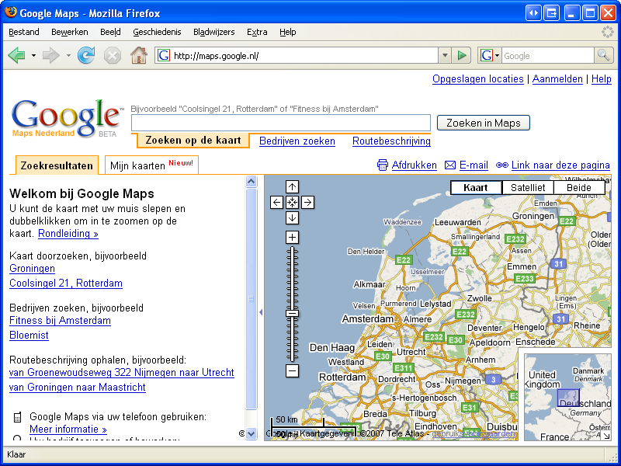Follow the Rondleiding » link
Image resolution: width=621 pixels, height=466 pixels.
click(68, 234)
